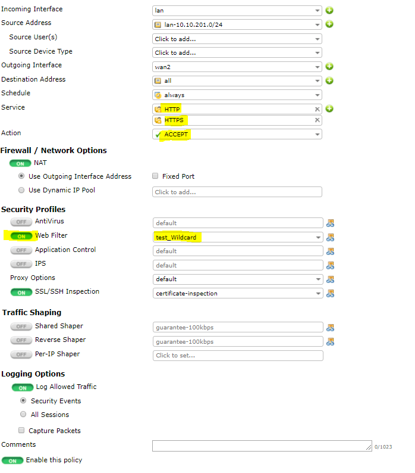
Task: Select the All Sessions logging option
Action: (x=23, y=415)
